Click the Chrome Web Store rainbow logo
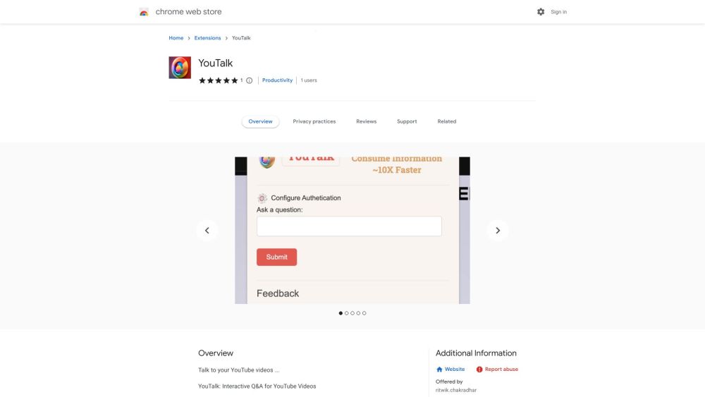 coord(144,12)
